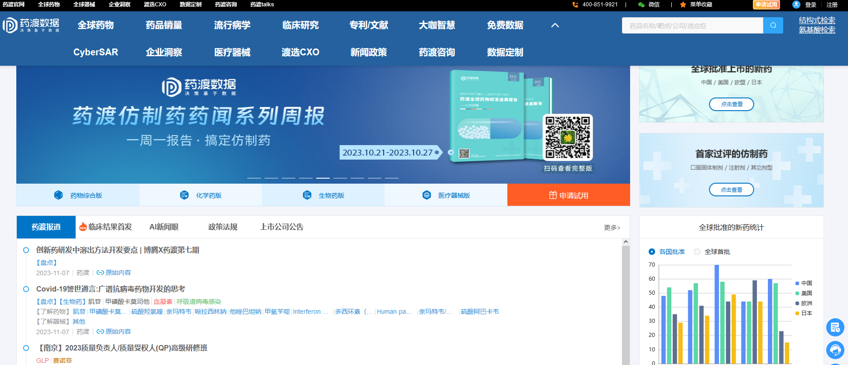Switch to the AI新闻眼 tab
This screenshot has height=365, width=848.
click(164, 227)
